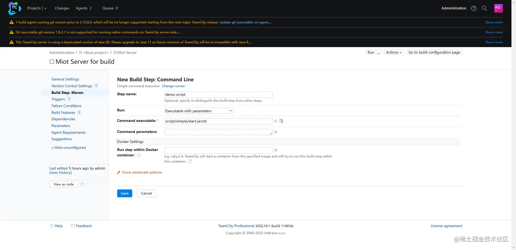The width and height of the screenshot is (516, 250).
Task: Open the view history link
Action: [x=61, y=173]
